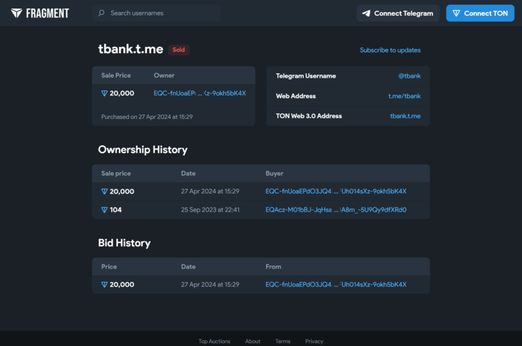
Task: Open the tbank.t.me TON Web 3.0 link
Action: point(405,116)
